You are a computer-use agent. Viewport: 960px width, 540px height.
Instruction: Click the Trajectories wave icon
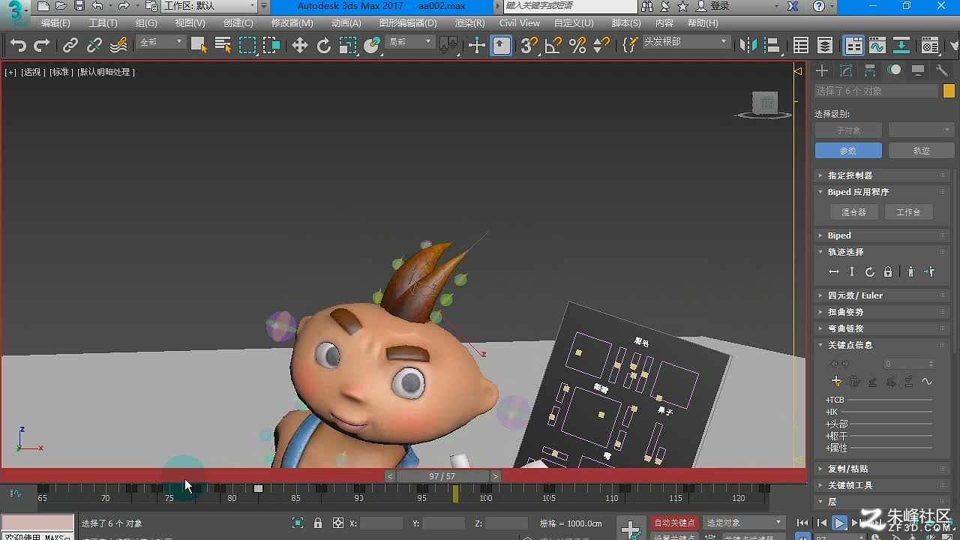coord(927,382)
